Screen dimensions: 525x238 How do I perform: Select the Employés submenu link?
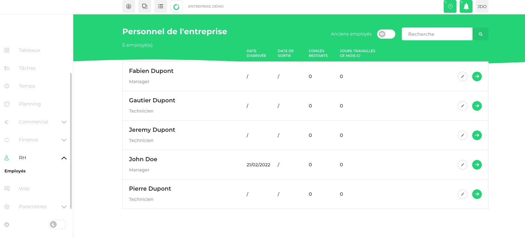click(x=15, y=171)
